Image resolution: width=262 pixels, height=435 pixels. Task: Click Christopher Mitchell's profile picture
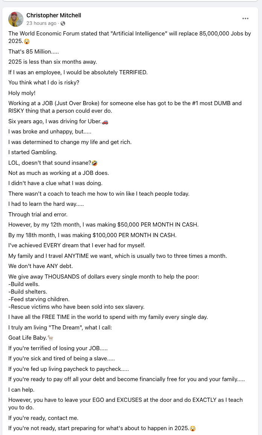coord(16,19)
